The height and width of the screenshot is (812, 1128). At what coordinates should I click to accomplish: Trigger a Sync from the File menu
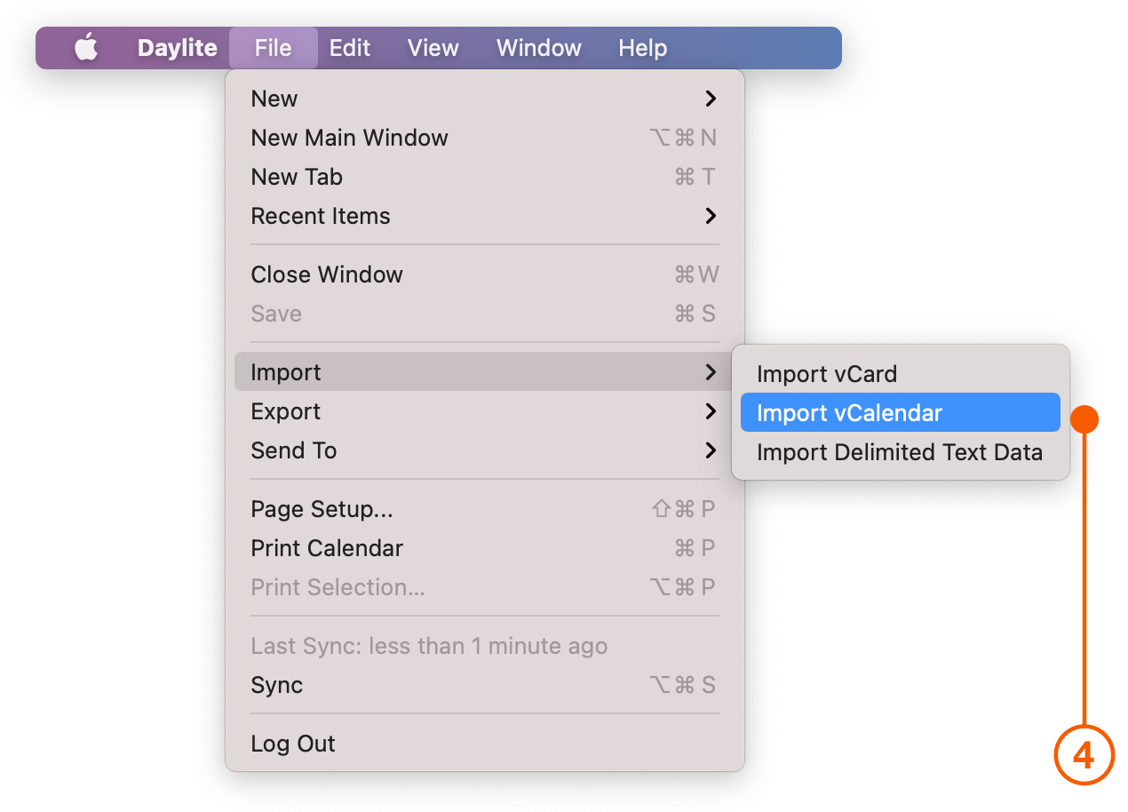point(275,685)
